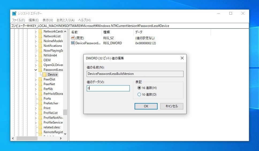Open the お気に入り(A) menu
The width and height of the screenshot is (259, 151).
(66, 20)
